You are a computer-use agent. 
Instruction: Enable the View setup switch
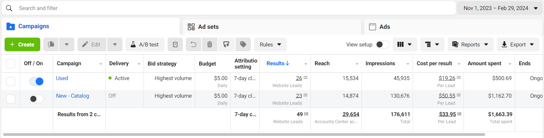click(x=382, y=45)
